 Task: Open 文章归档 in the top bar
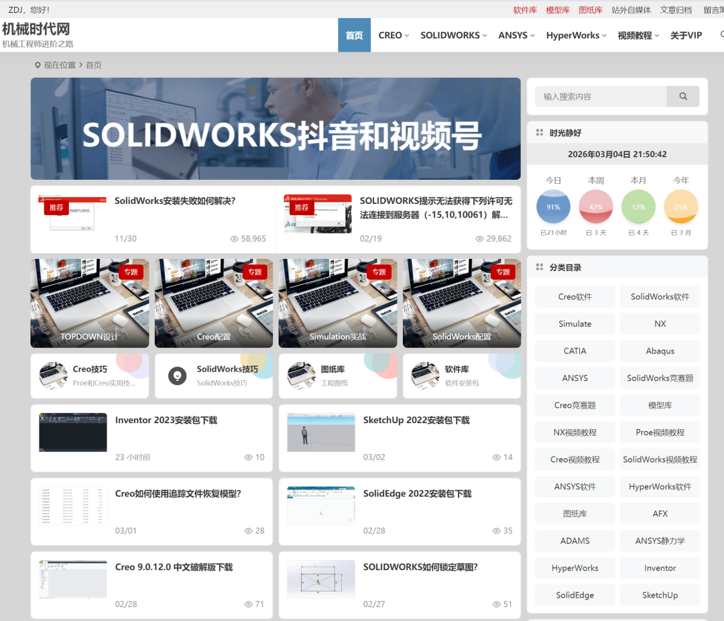point(676,10)
